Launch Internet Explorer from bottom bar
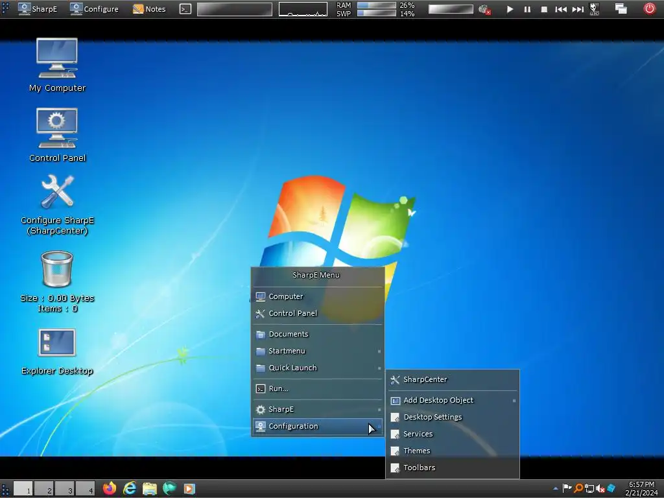 pyautogui.click(x=130, y=489)
